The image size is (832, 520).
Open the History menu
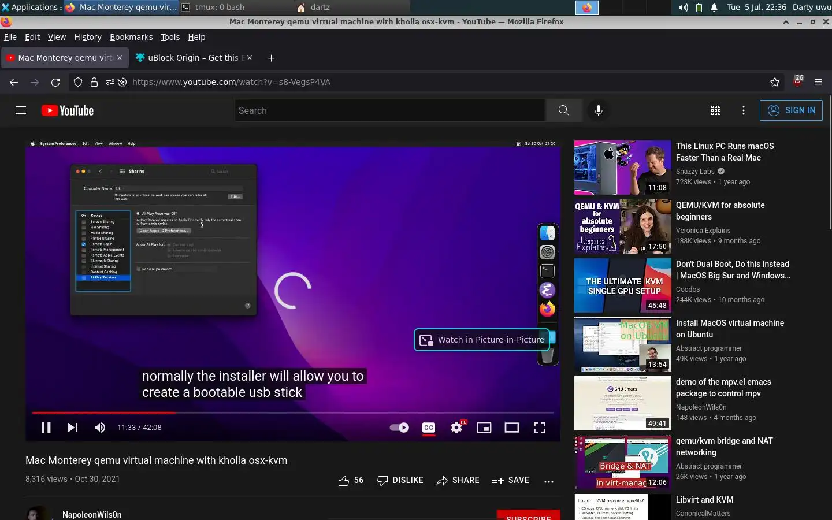pyautogui.click(x=88, y=37)
